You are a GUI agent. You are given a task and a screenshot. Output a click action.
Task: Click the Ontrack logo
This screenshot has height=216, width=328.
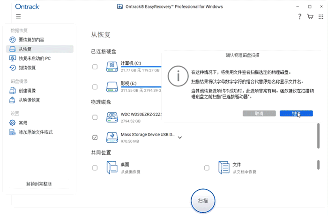27,7
